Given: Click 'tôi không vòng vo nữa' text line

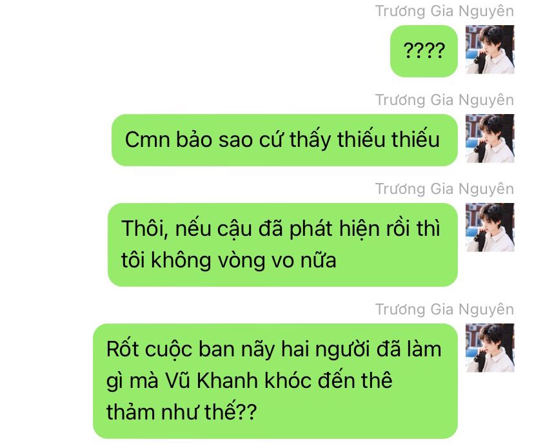Looking at the screenshot, I should [229, 260].
